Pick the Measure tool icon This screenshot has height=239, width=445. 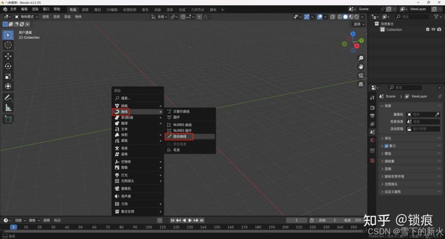pos(8,107)
